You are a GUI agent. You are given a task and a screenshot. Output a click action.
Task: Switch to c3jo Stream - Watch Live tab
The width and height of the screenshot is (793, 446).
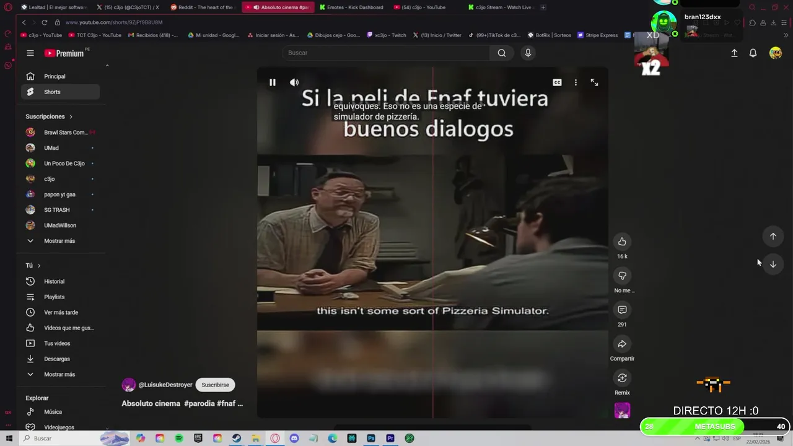[500, 7]
